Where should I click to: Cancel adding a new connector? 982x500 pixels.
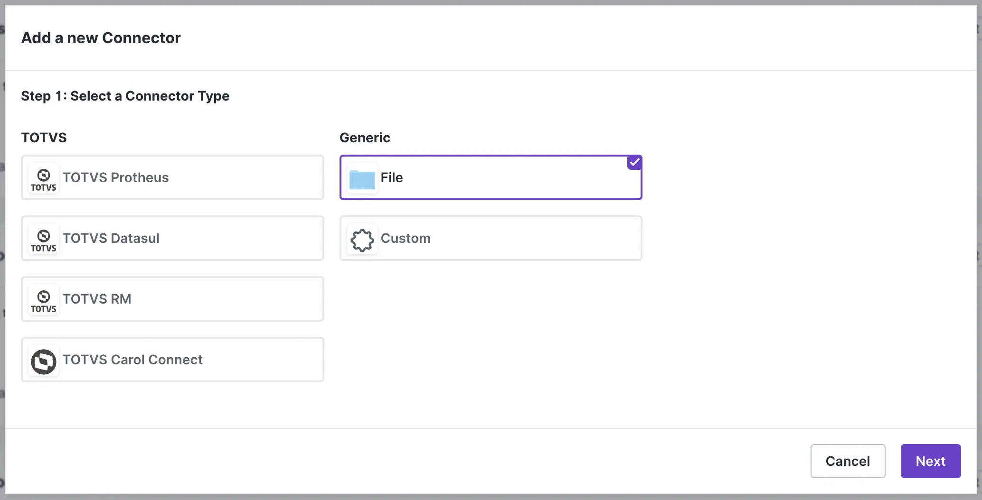pyautogui.click(x=848, y=461)
